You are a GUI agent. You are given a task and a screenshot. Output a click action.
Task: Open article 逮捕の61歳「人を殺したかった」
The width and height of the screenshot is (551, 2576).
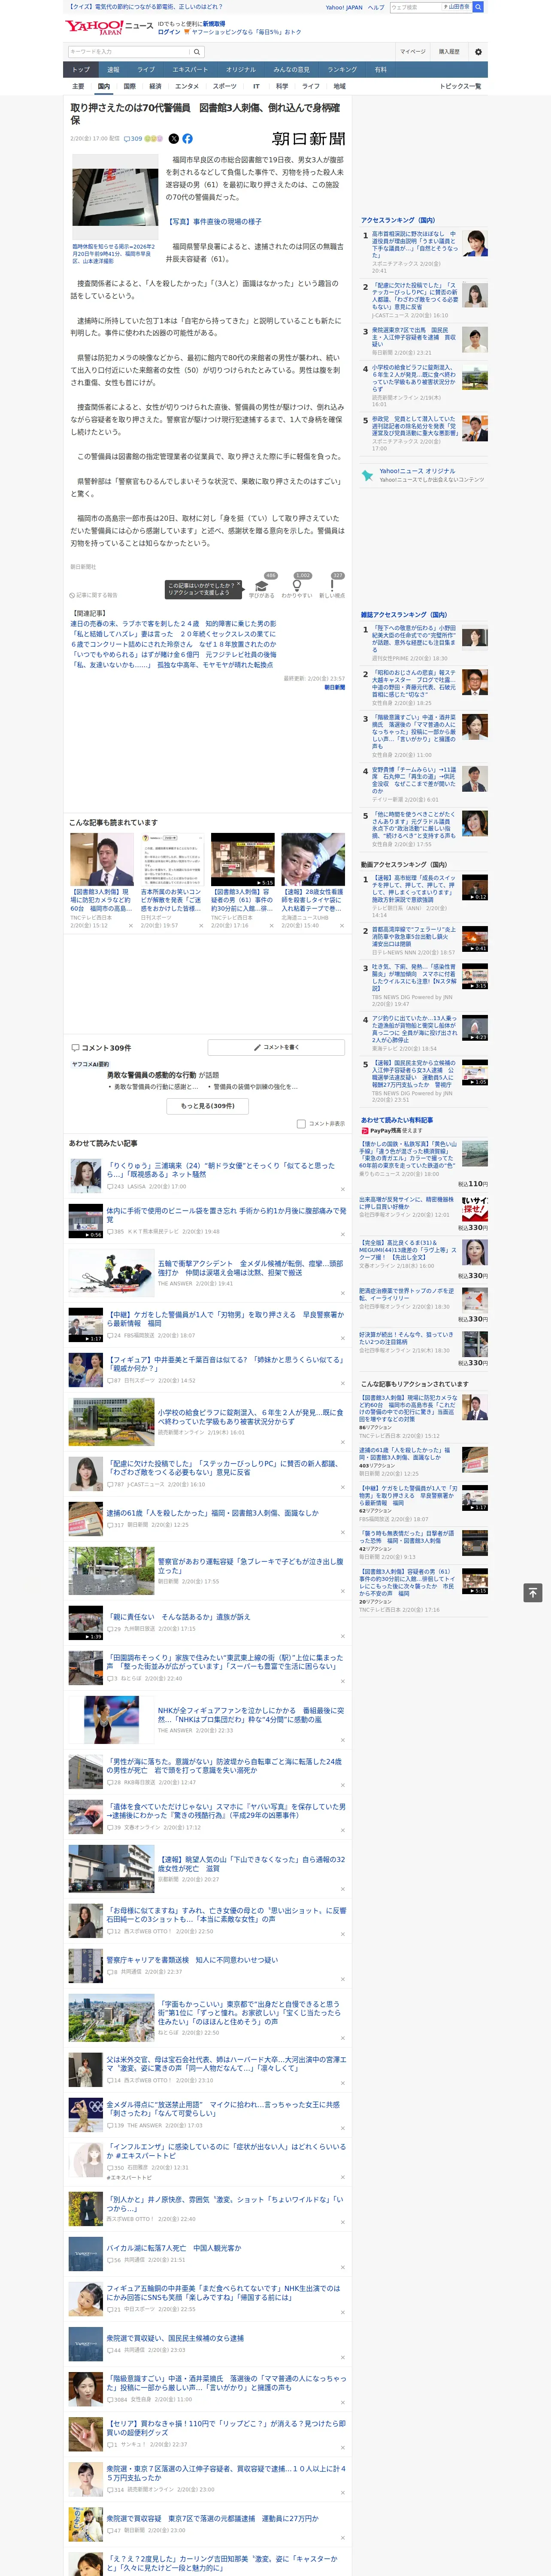coord(213,1513)
